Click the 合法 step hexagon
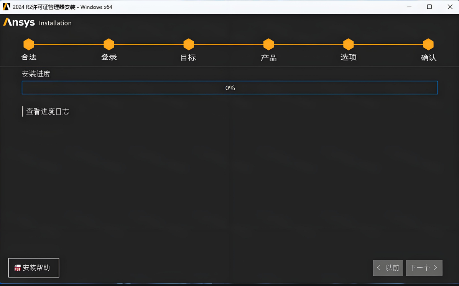 click(29, 44)
